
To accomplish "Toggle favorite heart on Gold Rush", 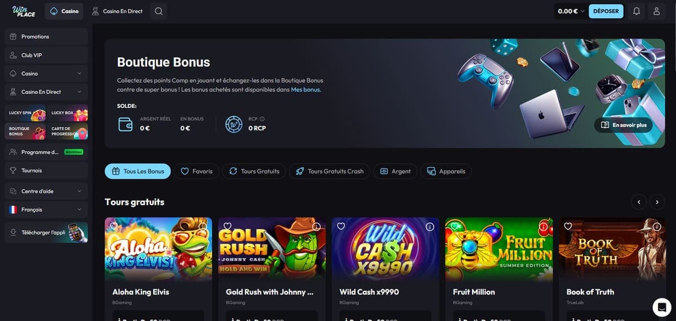I will (228, 227).
